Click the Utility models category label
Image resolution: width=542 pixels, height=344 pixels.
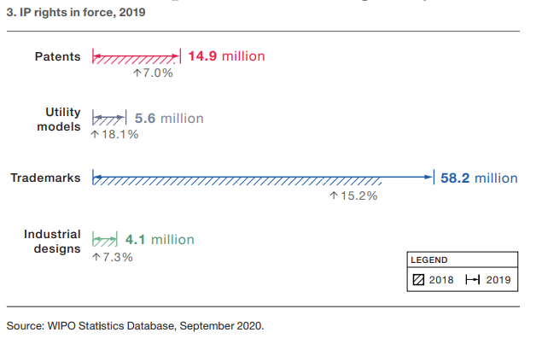click(x=63, y=119)
